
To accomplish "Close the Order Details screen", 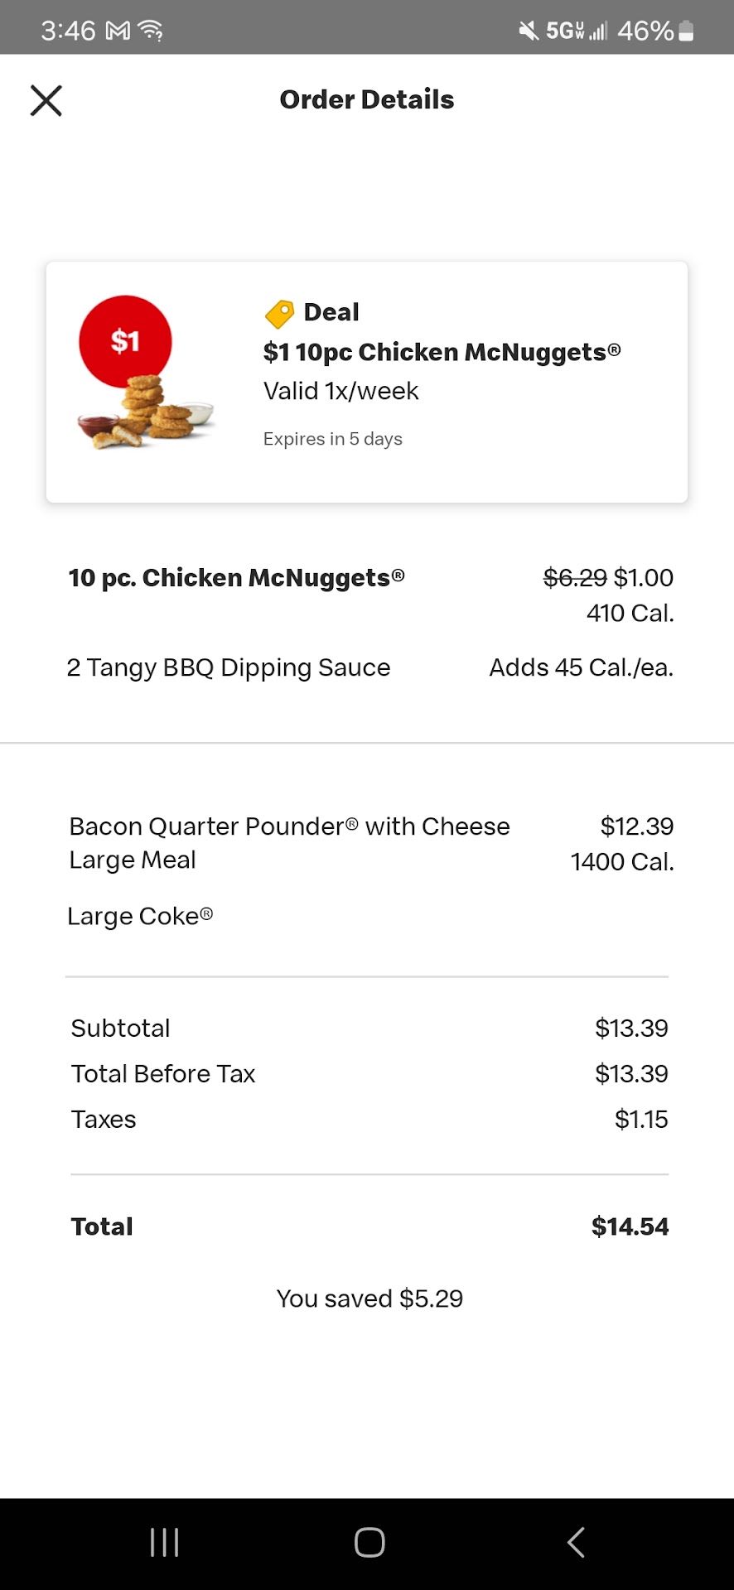I will [46, 100].
